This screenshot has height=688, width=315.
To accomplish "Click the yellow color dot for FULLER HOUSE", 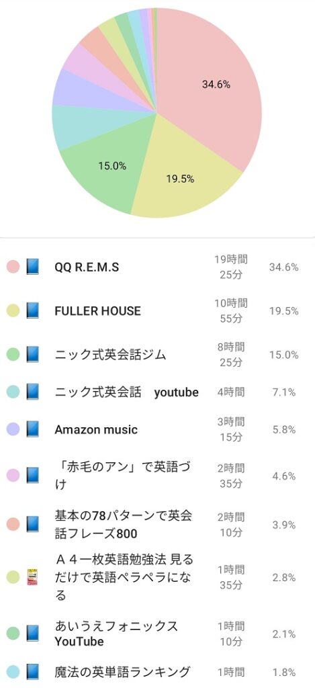I will [x=13, y=310].
